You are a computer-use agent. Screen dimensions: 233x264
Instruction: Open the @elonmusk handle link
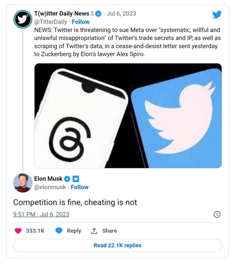tap(50, 187)
